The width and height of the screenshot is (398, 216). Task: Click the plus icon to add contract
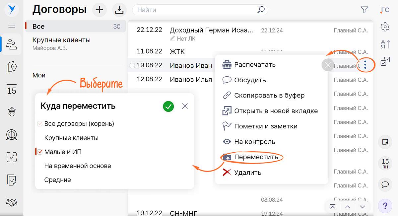[x=99, y=10]
